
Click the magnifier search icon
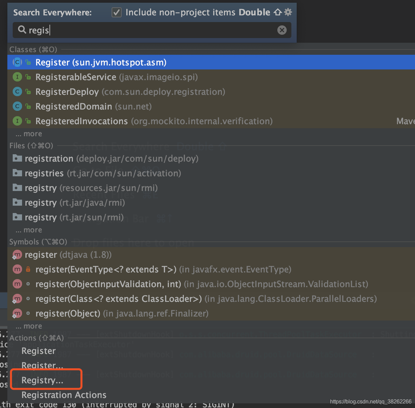tap(22, 30)
